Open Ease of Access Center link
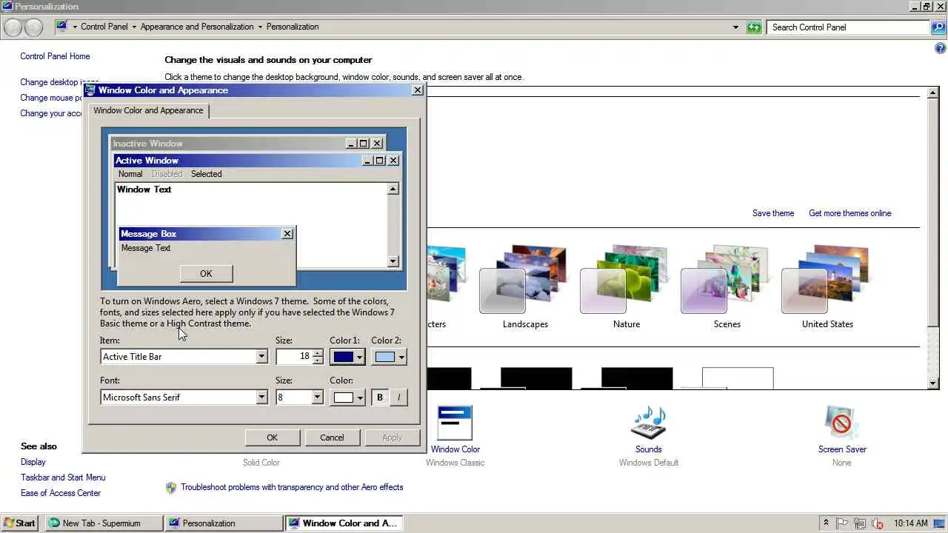The width and height of the screenshot is (948, 533). click(x=61, y=493)
